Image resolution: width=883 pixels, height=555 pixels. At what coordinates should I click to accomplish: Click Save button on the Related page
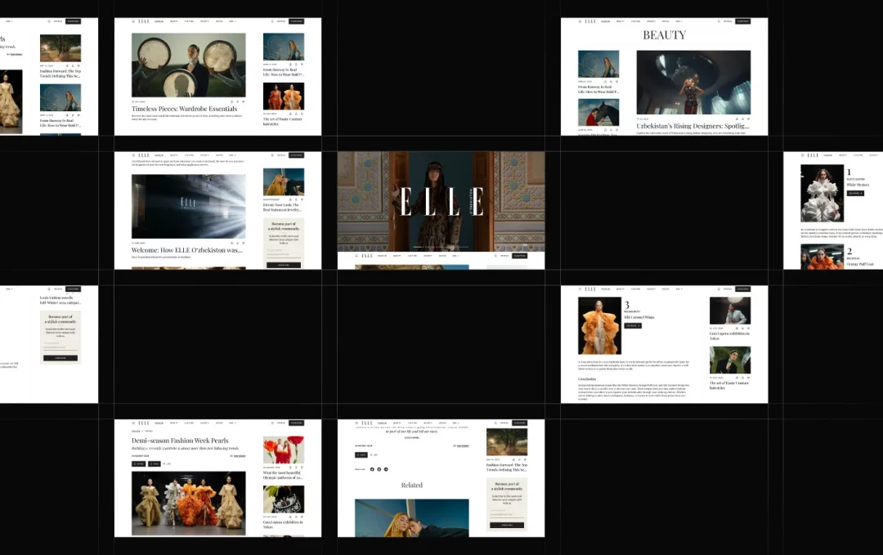[361, 454]
